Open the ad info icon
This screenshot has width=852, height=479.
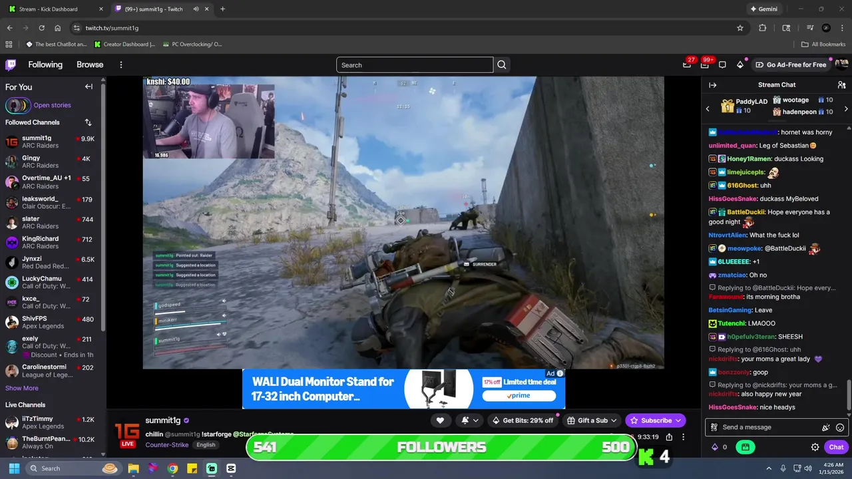tap(560, 373)
